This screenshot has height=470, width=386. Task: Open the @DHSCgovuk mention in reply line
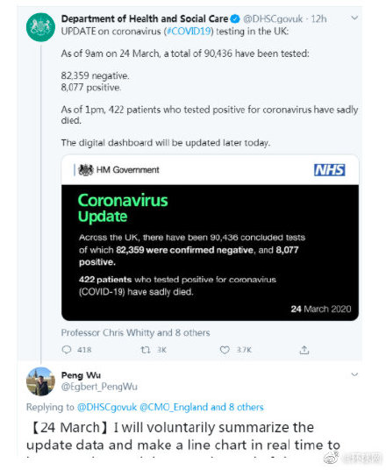(107, 407)
